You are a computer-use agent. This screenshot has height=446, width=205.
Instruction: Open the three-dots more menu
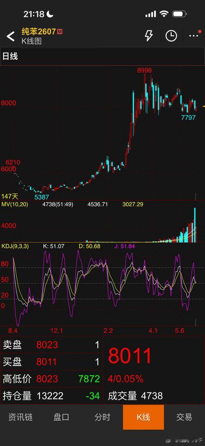(x=194, y=35)
